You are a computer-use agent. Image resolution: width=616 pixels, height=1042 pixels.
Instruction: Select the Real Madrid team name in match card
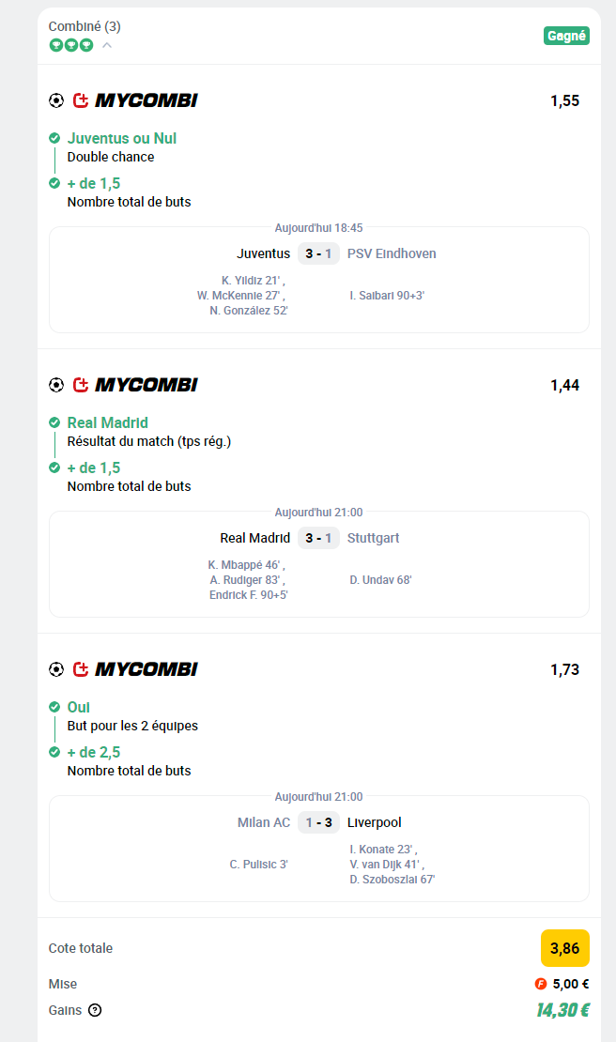tap(255, 538)
